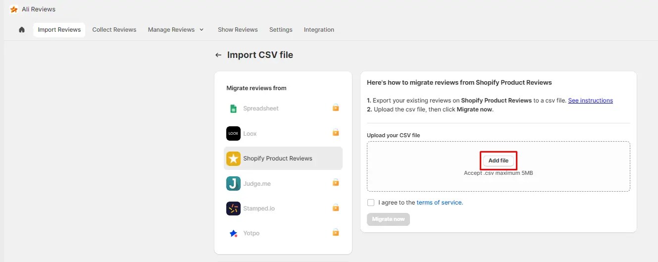Select Shopify Product Reviews migration source
The width and height of the screenshot is (658, 262).
[x=283, y=158]
